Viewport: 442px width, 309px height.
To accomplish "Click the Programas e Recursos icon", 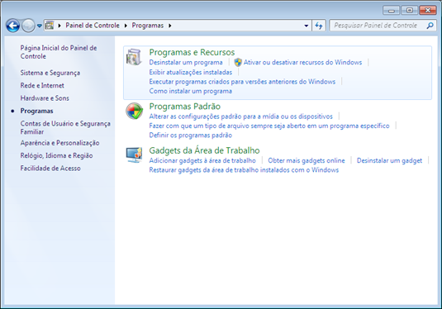I will [x=134, y=57].
